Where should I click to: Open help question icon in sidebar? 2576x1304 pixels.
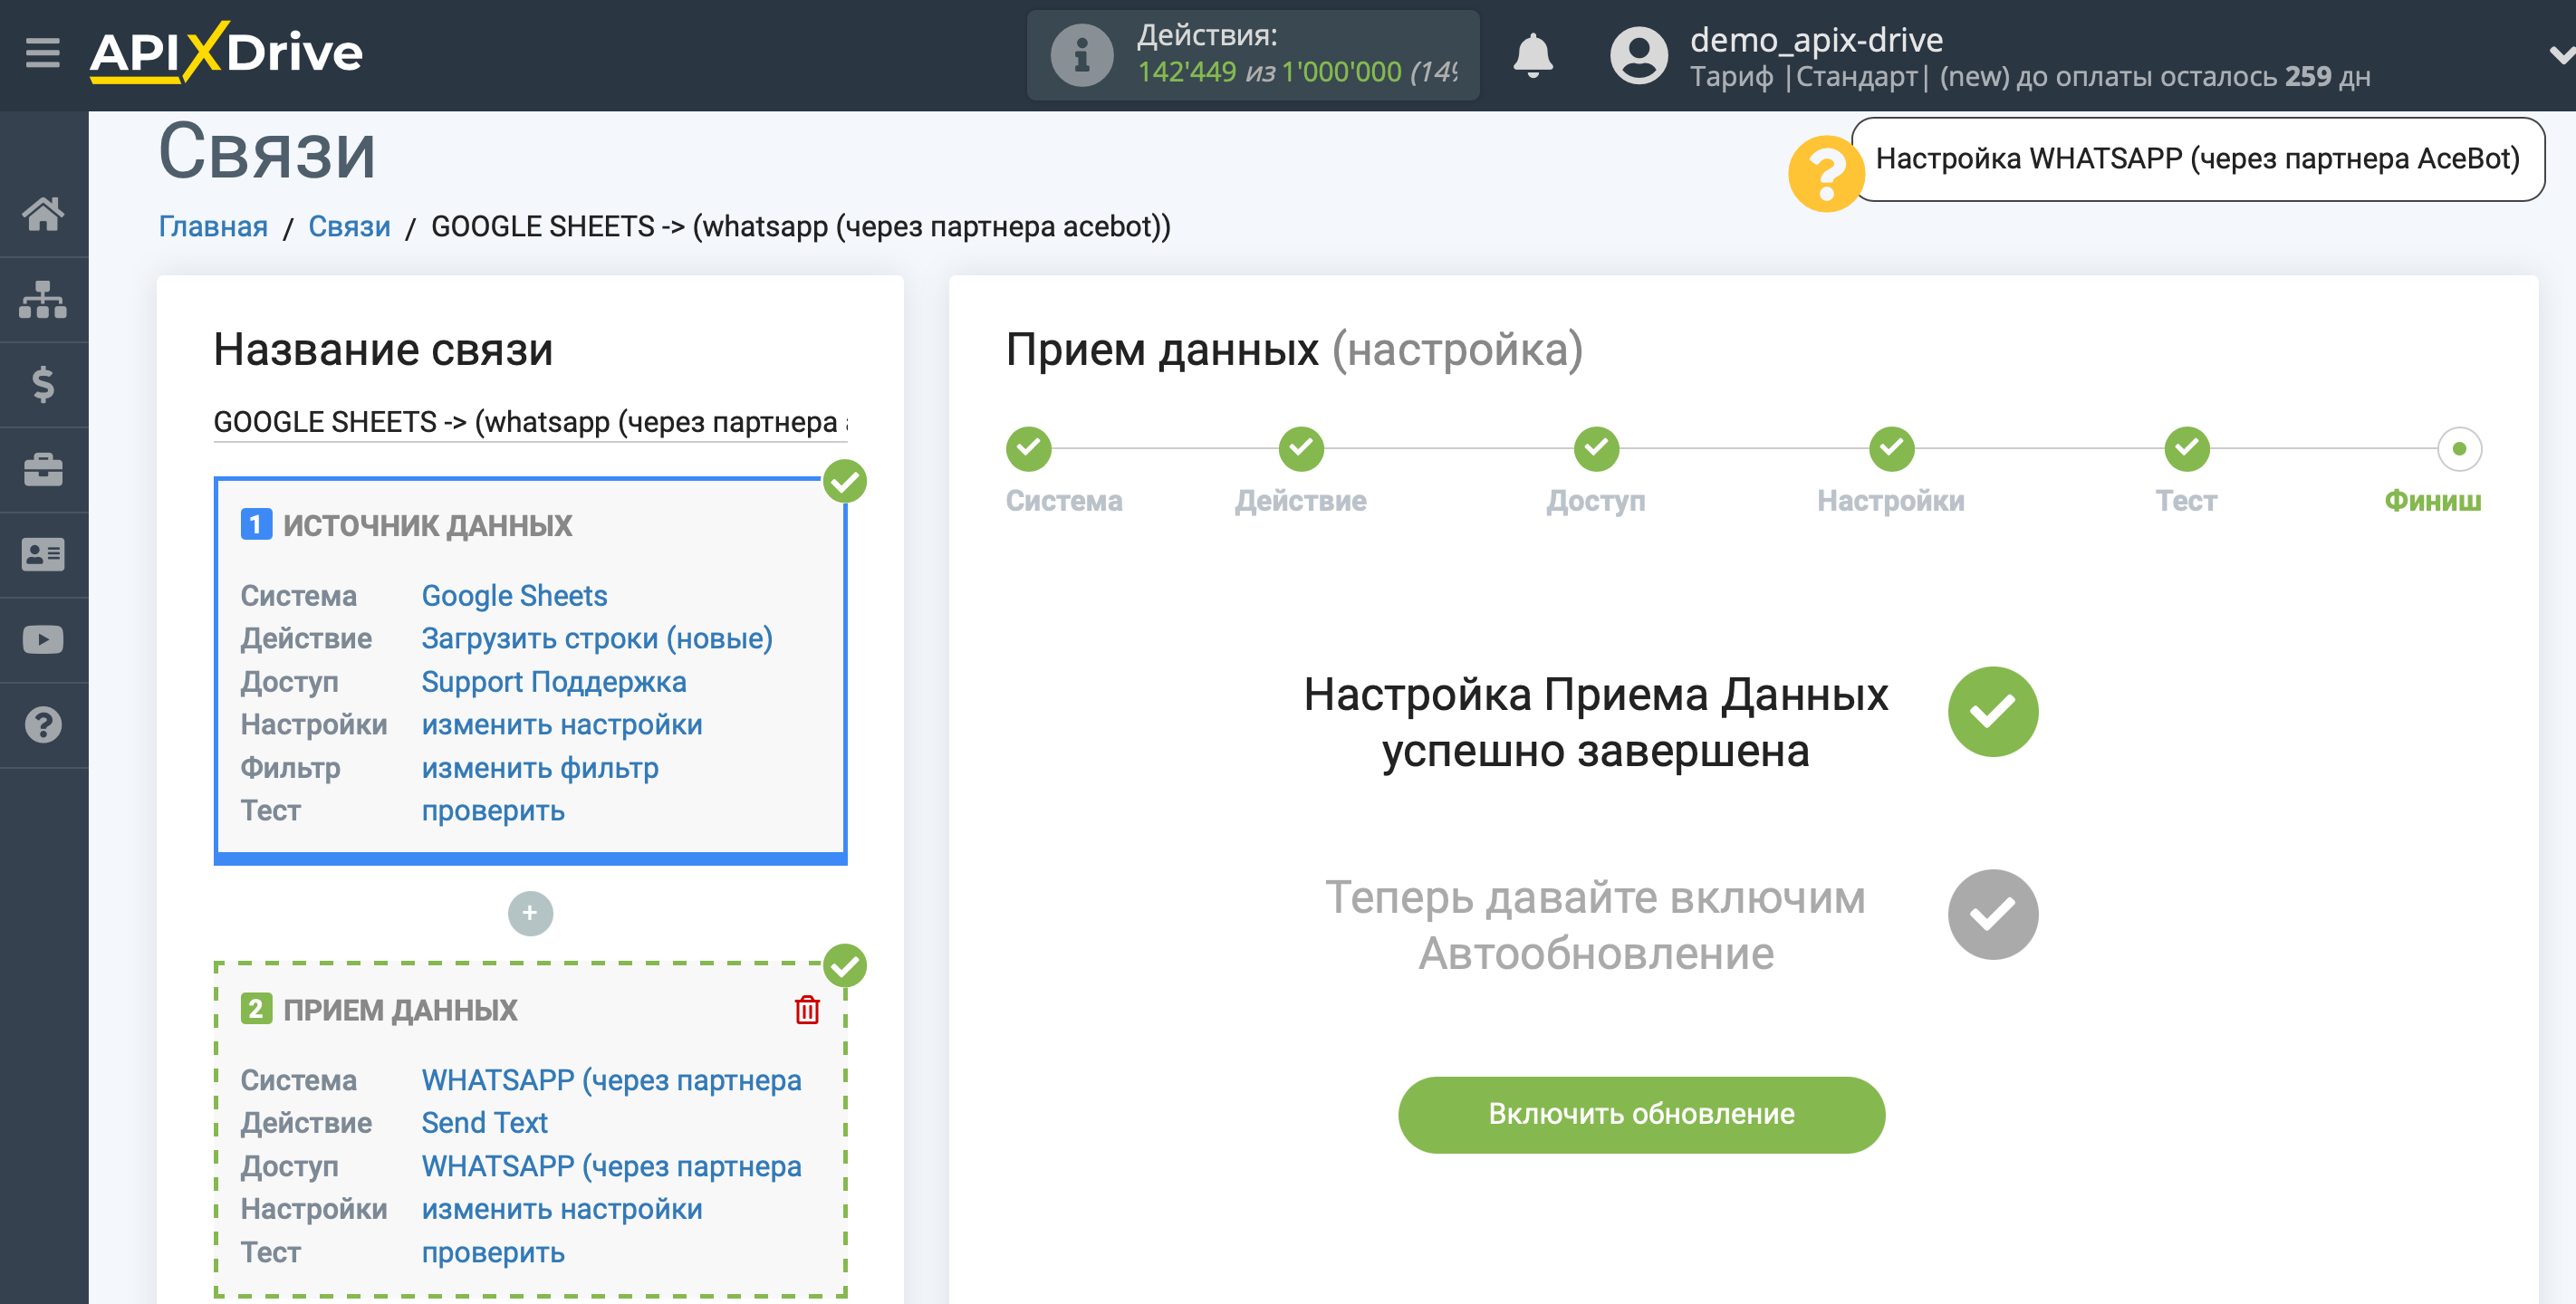click(x=43, y=725)
